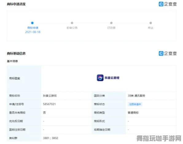The image size is (183, 144).
Task: Select the 终止 progress step dot
Action: (x=151, y=23)
